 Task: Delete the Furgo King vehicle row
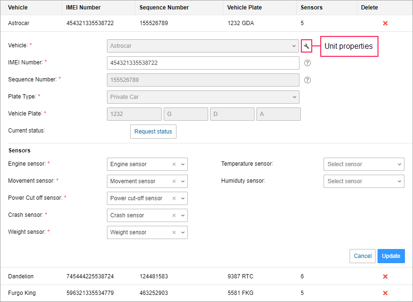click(385, 293)
